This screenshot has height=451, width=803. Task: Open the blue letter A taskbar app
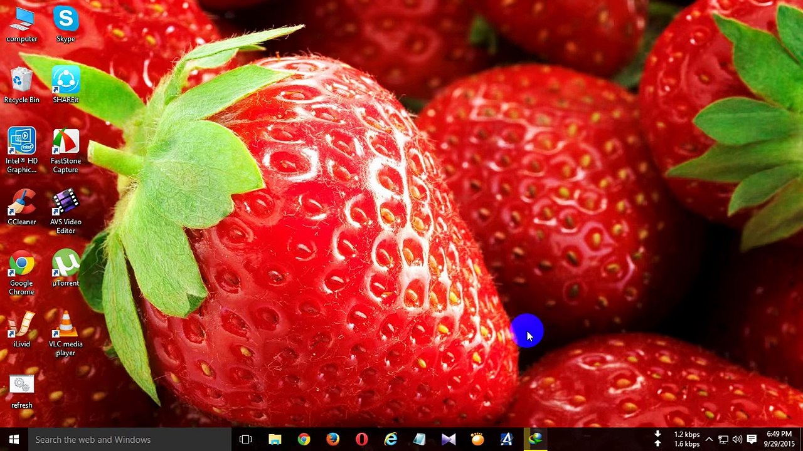pyautogui.click(x=506, y=439)
